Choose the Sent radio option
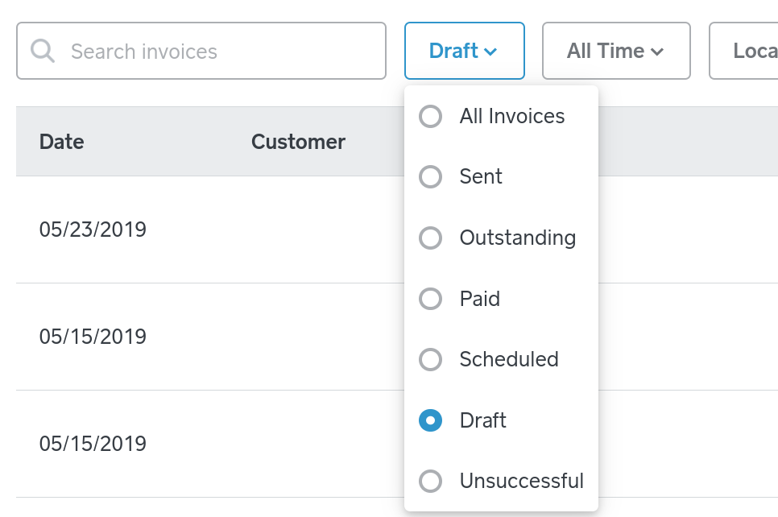The image size is (778, 517). point(431,177)
